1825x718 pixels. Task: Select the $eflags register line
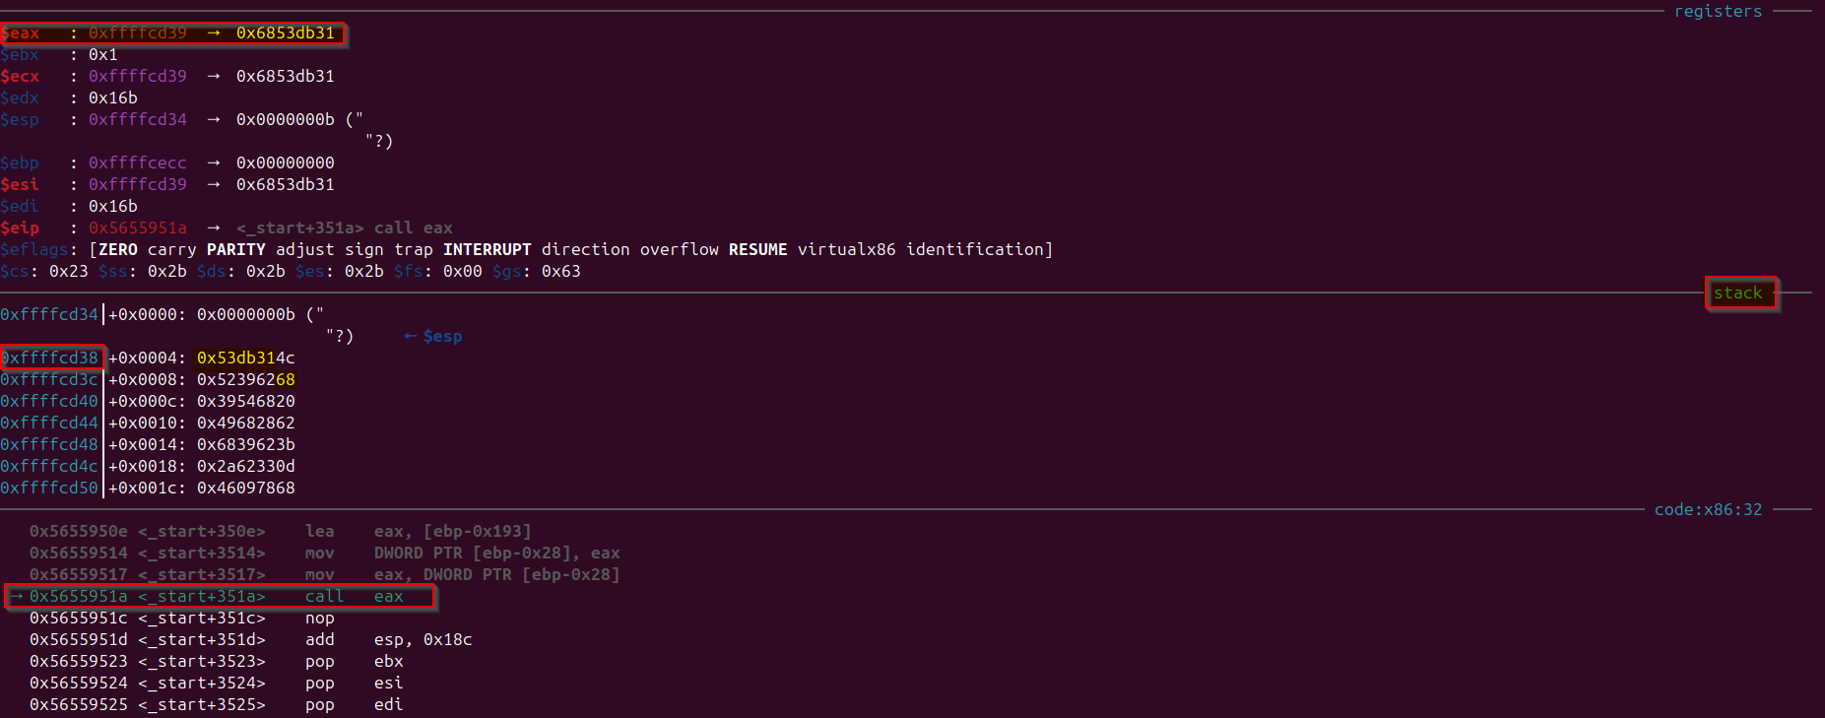(527, 249)
